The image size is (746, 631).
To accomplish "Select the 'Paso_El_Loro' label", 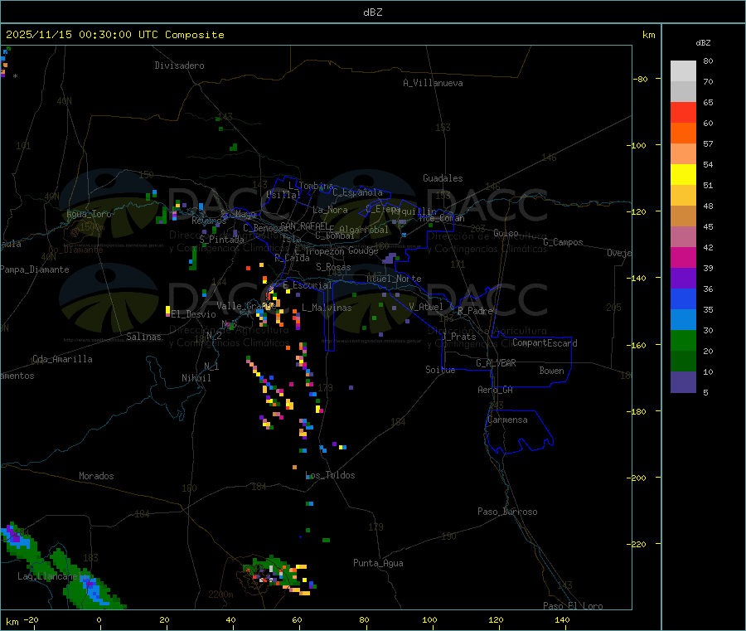I will pyautogui.click(x=574, y=606).
